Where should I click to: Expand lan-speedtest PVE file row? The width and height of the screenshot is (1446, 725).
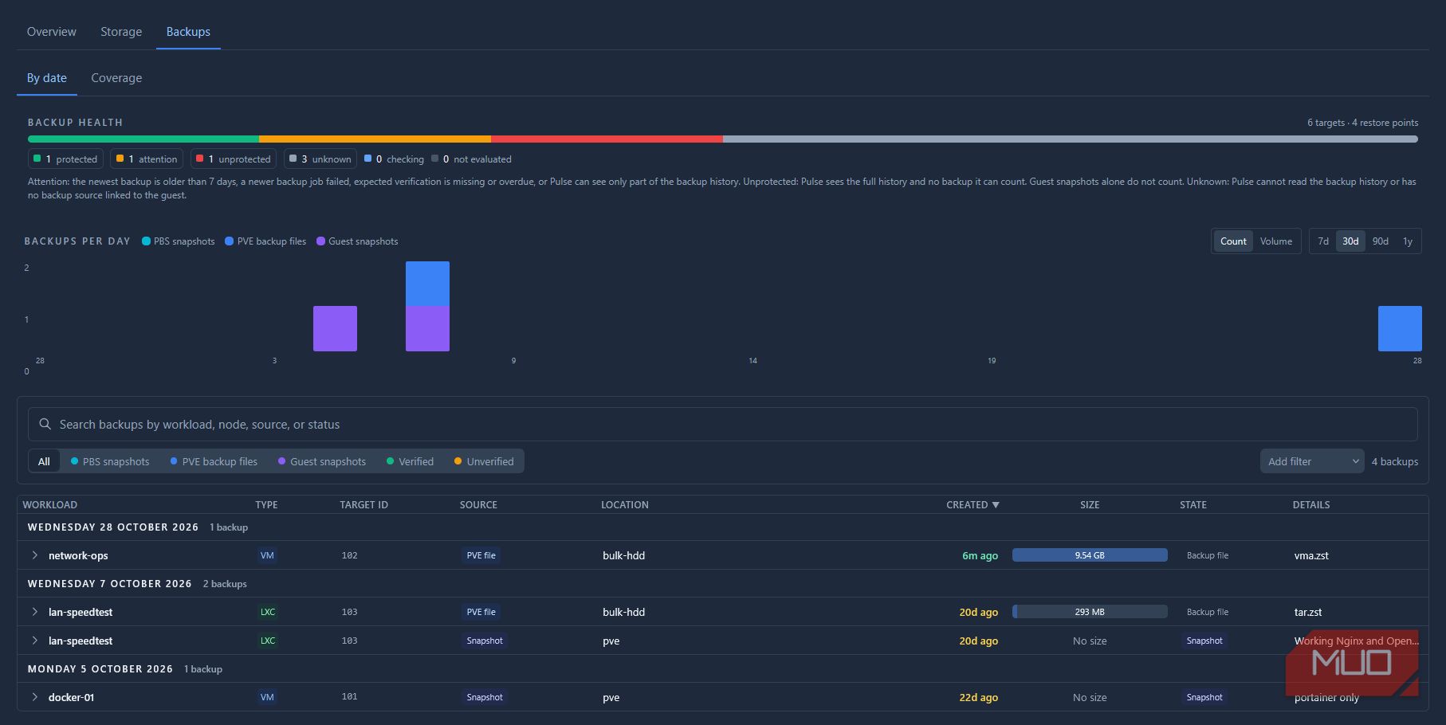pos(35,612)
